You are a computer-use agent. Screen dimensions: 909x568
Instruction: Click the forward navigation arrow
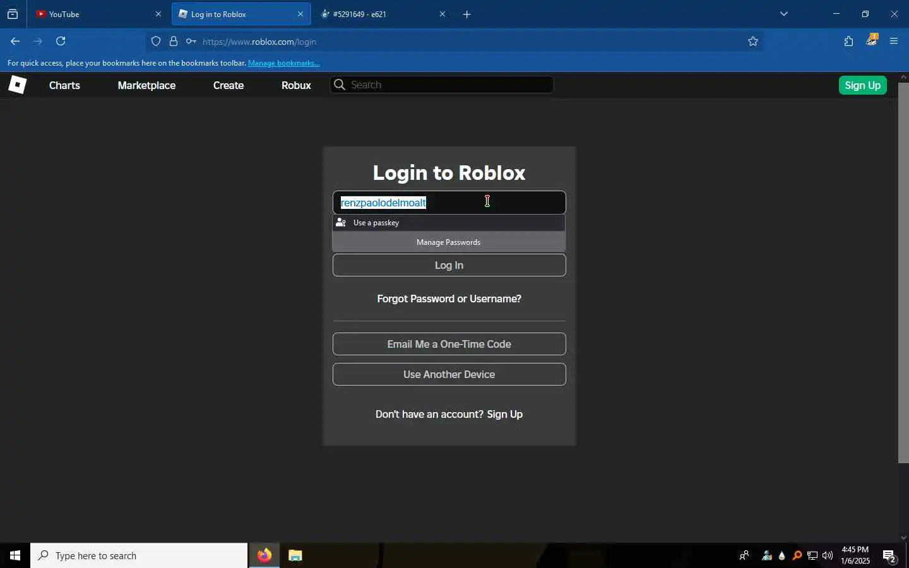coord(38,42)
